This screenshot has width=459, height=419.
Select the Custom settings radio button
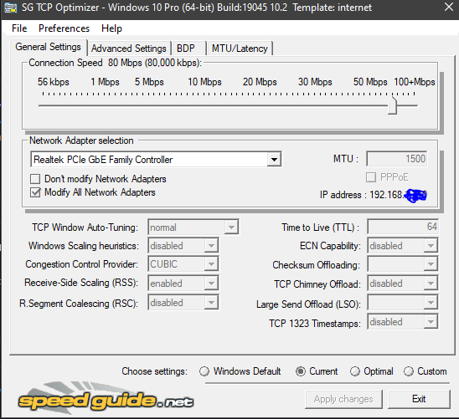[409, 371]
